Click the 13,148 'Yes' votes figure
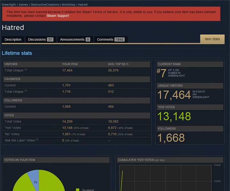The image size is (230, 191). coord(174,117)
